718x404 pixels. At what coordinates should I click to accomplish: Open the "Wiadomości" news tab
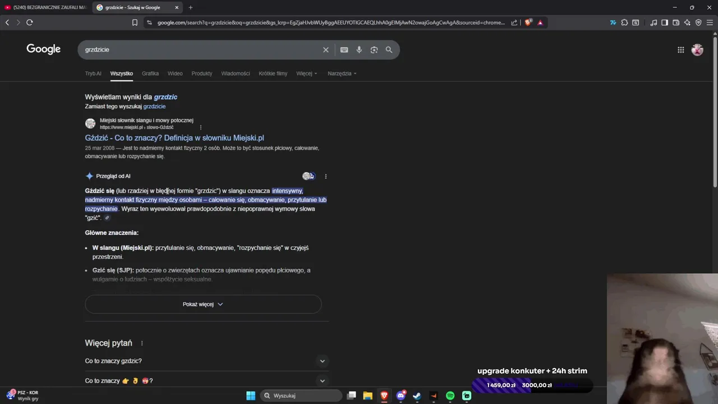[x=236, y=74]
